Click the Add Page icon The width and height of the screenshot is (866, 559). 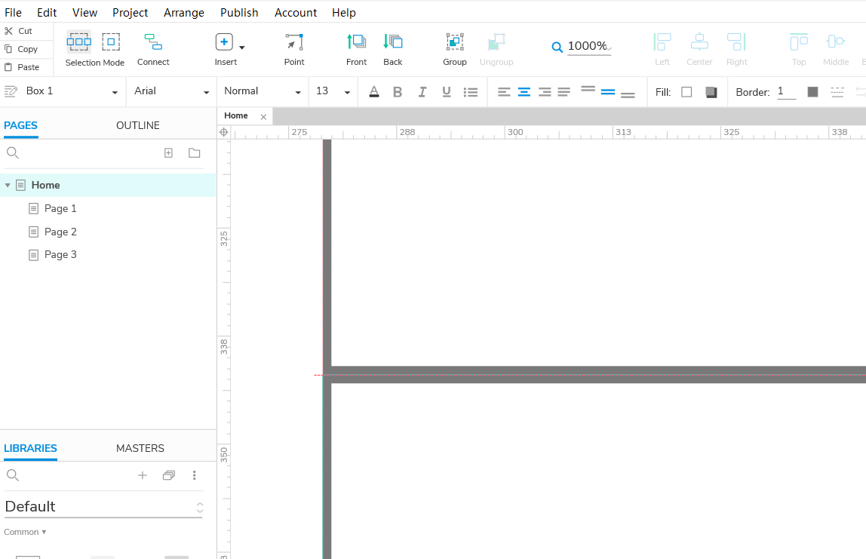pyautogui.click(x=168, y=153)
